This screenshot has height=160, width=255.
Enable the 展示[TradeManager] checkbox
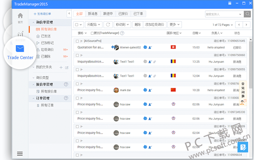92,33
